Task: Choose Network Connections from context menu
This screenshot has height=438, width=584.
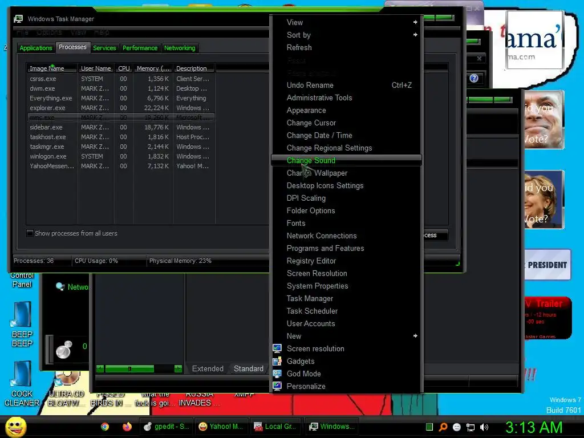Action: point(346,236)
